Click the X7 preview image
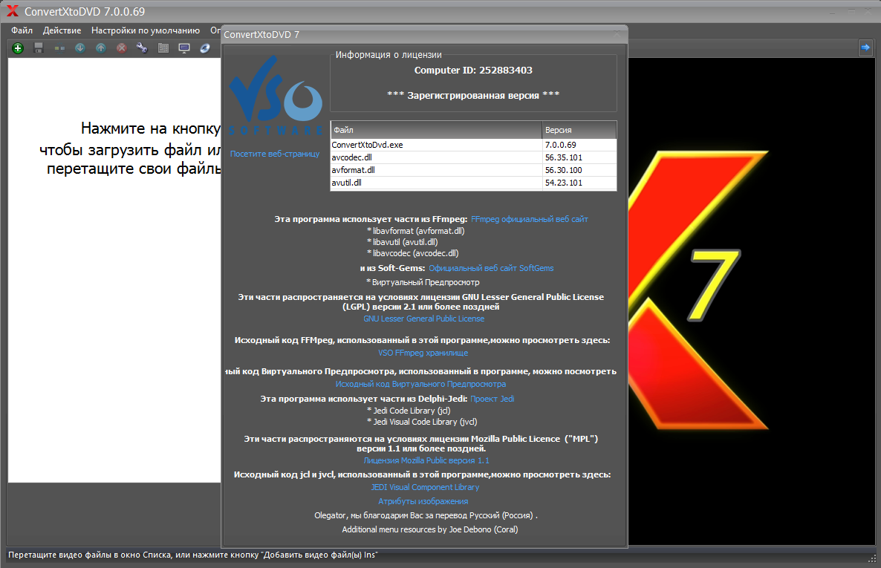This screenshot has width=881, height=568. click(x=752, y=301)
